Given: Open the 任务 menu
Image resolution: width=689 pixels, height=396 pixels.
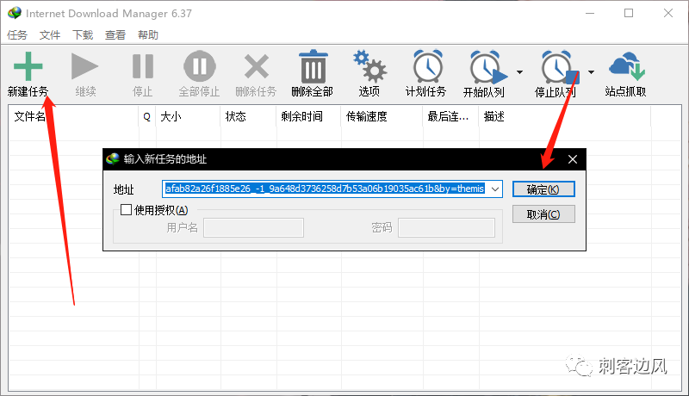Looking at the screenshot, I should coord(17,34).
